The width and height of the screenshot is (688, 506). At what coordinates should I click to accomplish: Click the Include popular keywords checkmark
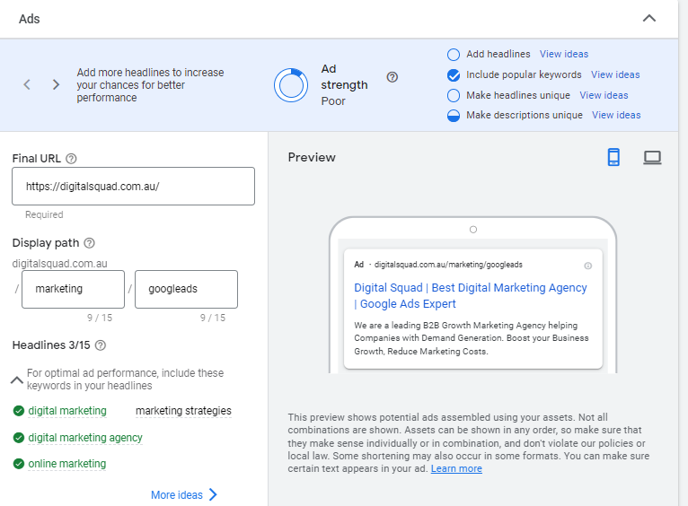pyautogui.click(x=454, y=75)
